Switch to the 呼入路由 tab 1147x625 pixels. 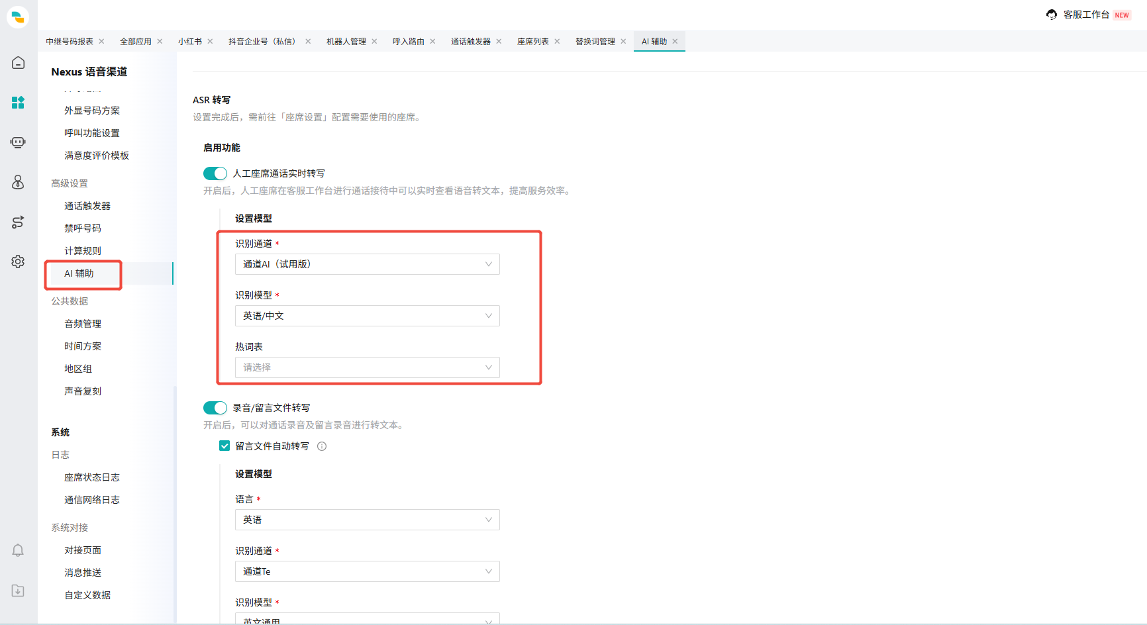[409, 41]
